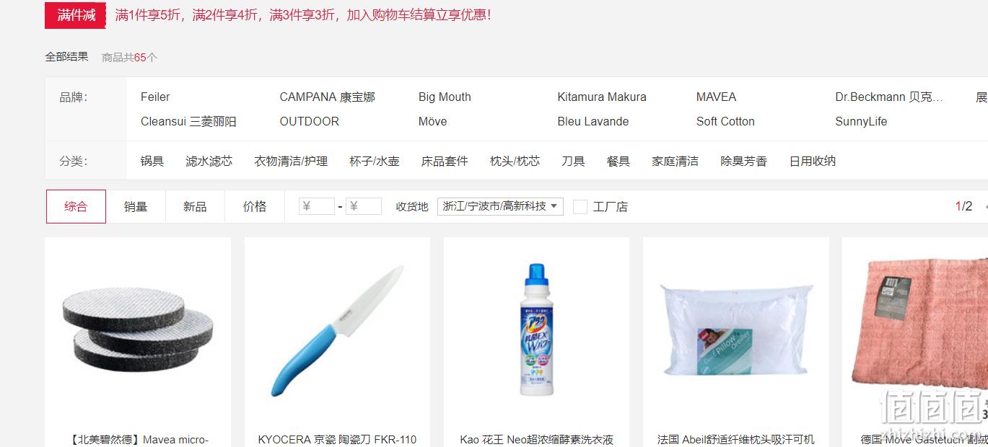Screen dimensions: 988x447
Task: Filter by the Feiler brand
Action: coord(155,97)
